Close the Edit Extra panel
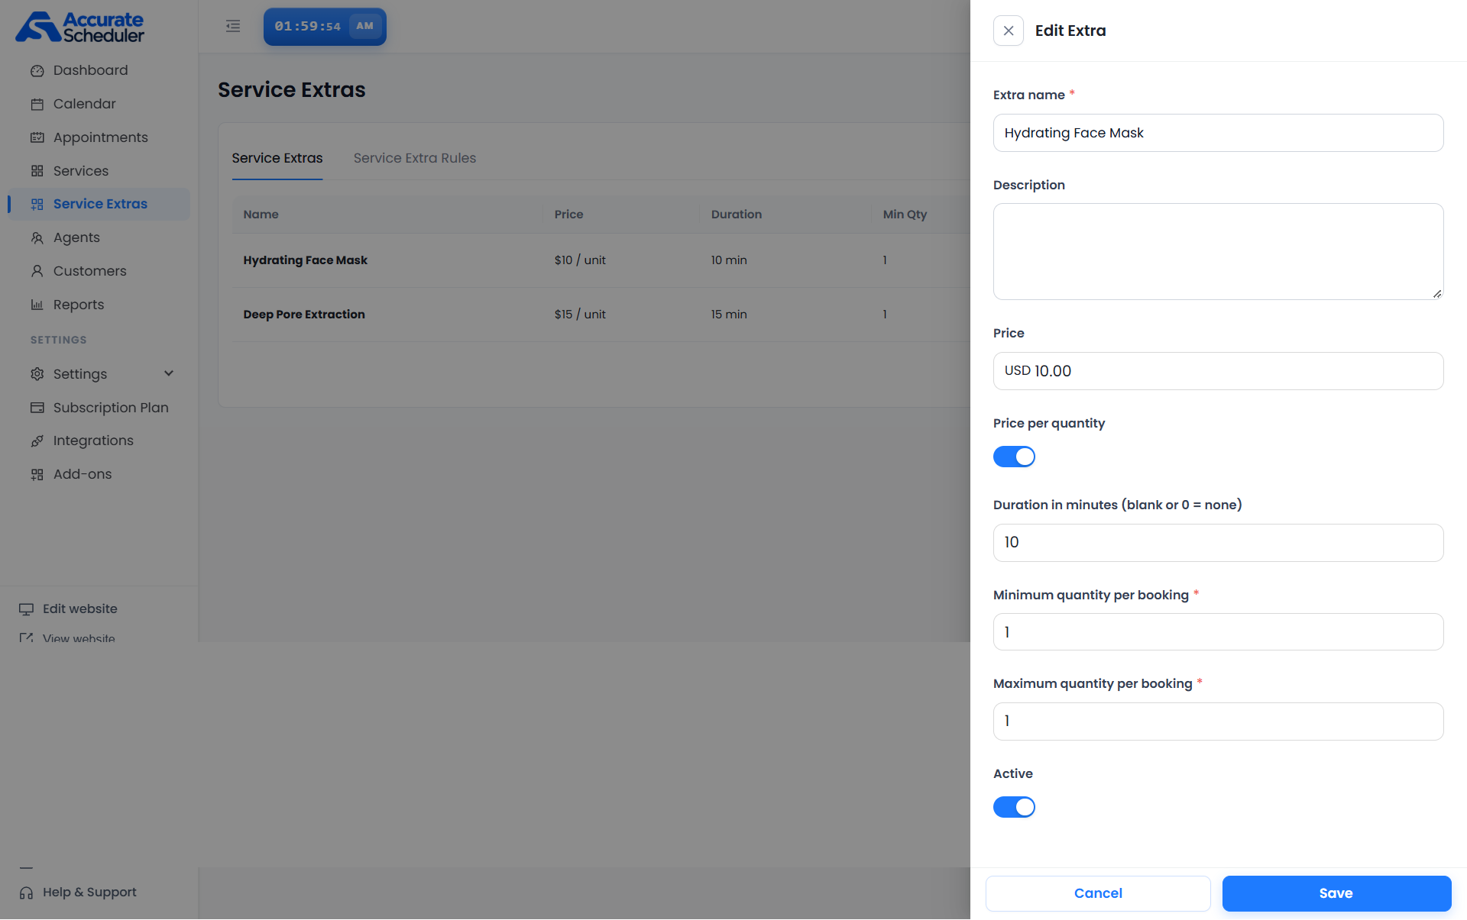Screen dimensions: 1467x920 coord(1009,31)
